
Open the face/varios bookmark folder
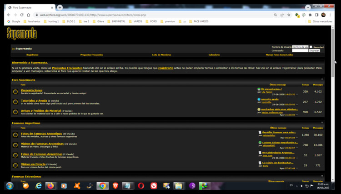[32, 21]
